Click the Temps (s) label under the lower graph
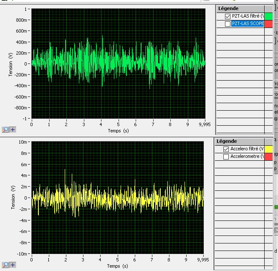Viewport: 278px width, 271px height. tap(117, 266)
